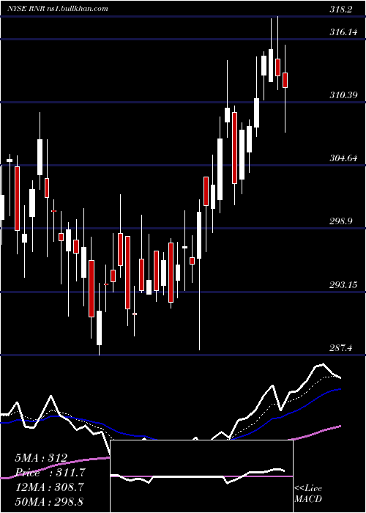Click the Price : 311.7 value
The height and width of the screenshot is (513, 366).
(51, 473)
